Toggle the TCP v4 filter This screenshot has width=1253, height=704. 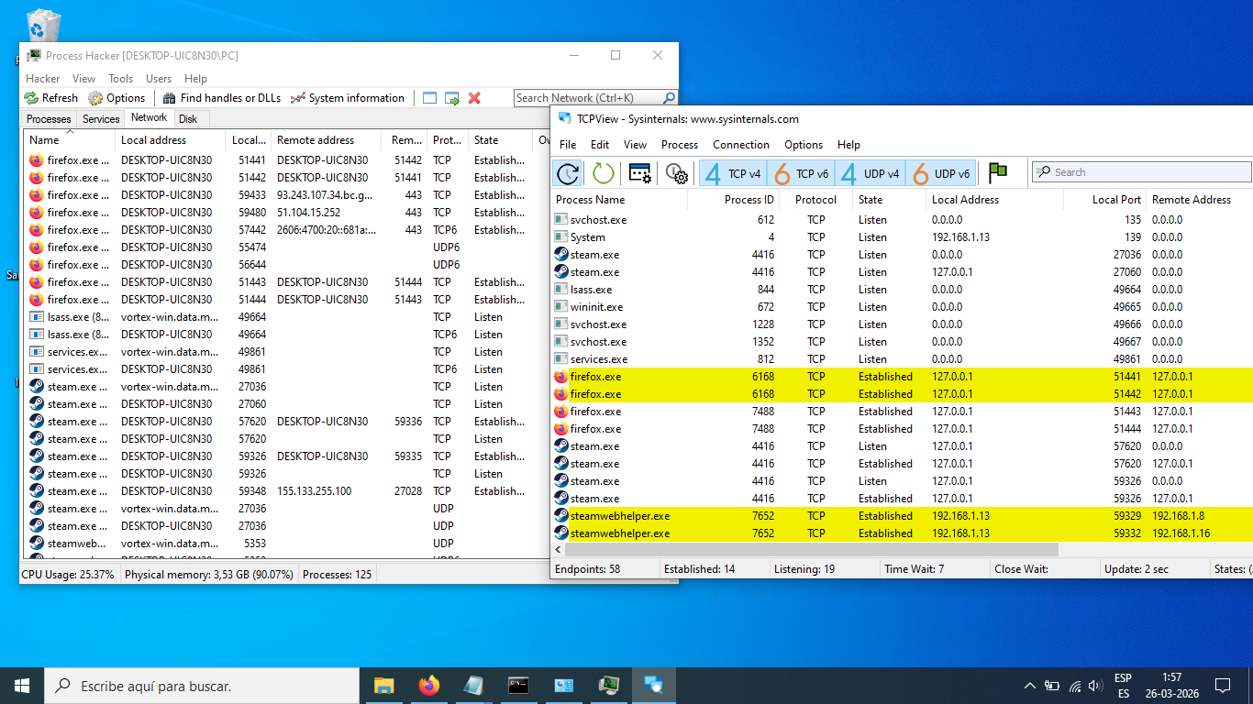[x=733, y=173]
